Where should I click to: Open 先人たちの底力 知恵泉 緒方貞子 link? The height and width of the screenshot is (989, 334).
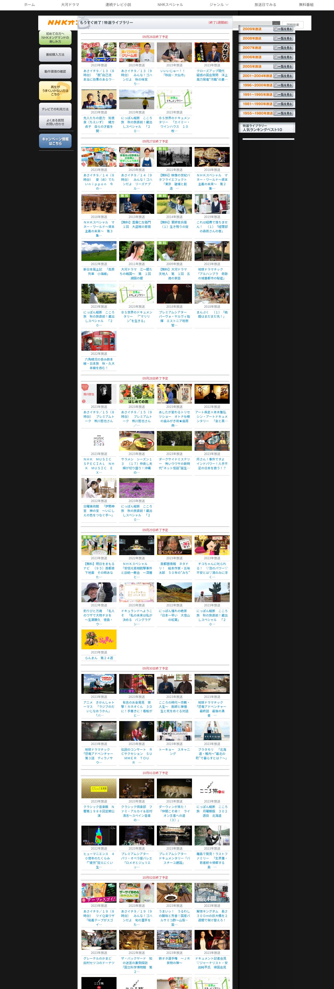click(x=99, y=124)
